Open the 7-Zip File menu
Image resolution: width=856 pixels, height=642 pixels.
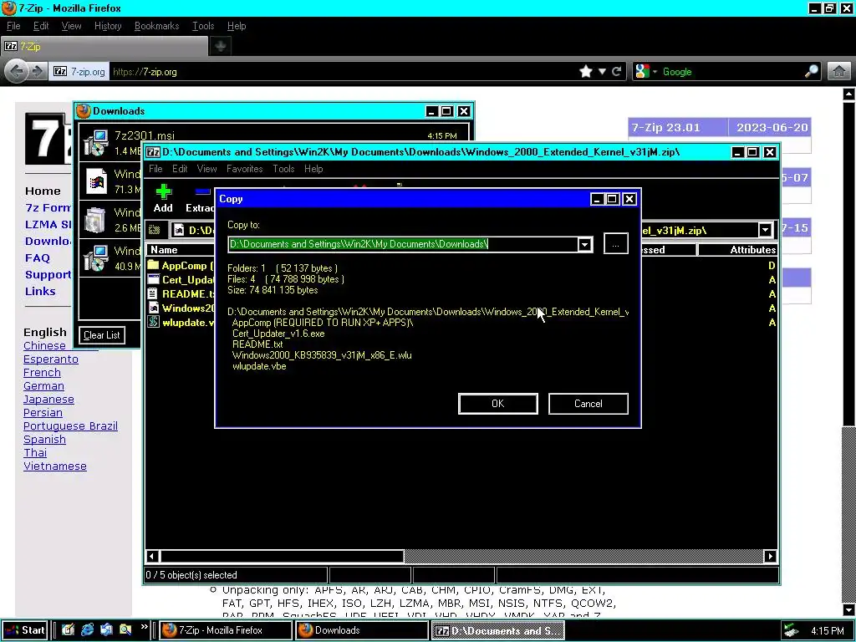pos(155,169)
